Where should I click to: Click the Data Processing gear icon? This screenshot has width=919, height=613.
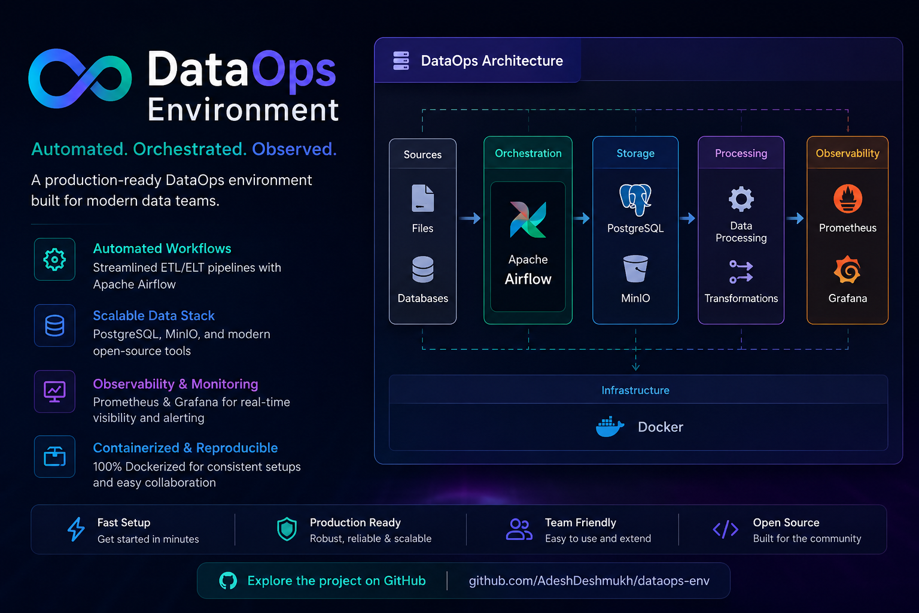pyautogui.click(x=741, y=199)
